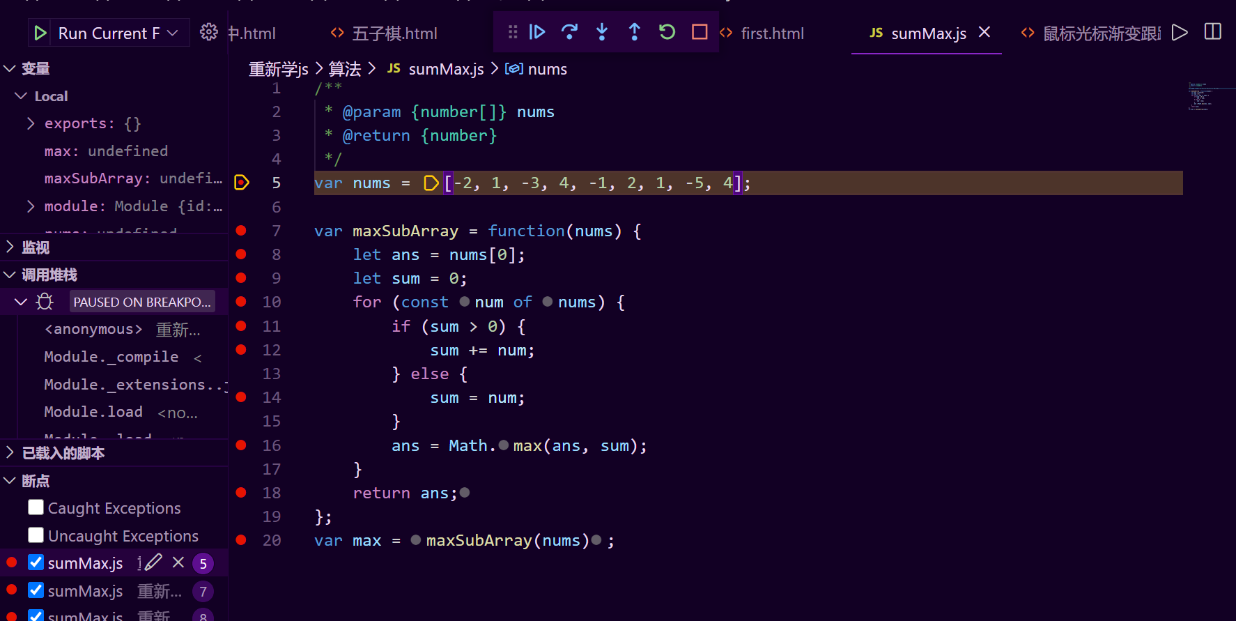The width and height of the screenshot is (1236, 621).
Task: Set inline breakpoint before max on line 16
Action: tap(504, 445)
